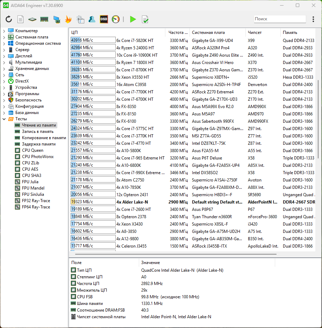Collapse the Тесты tree node
Image resolution: width=322 pixels, height=328 pixels.
(x=4, y=119)
